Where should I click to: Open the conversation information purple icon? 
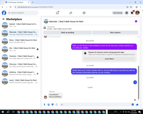click(136, 21)
